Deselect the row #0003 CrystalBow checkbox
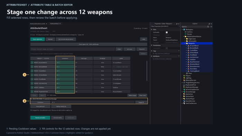 (x=32, y=71)
